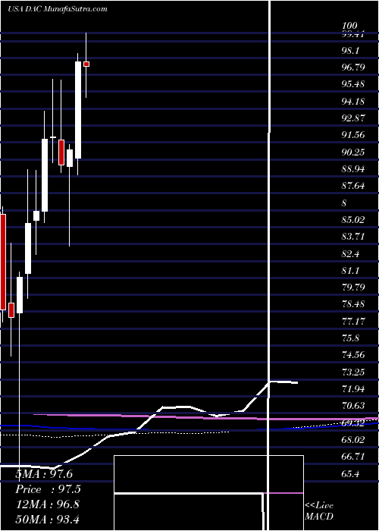Click the 87.64 price axis label
This screenshot has height=531, width=379.
pyautogui.click(x=353, y=186)
